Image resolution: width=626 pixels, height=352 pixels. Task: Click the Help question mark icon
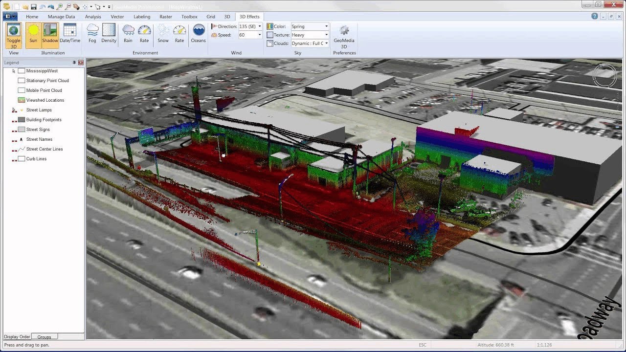595,16
